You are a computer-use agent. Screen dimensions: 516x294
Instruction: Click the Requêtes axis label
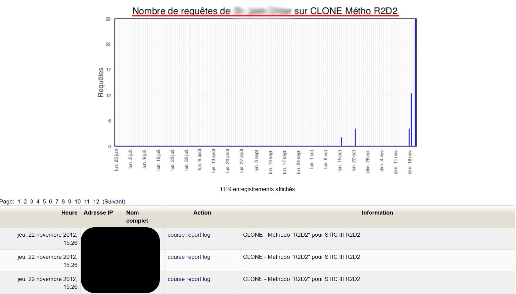pos(101,82)
